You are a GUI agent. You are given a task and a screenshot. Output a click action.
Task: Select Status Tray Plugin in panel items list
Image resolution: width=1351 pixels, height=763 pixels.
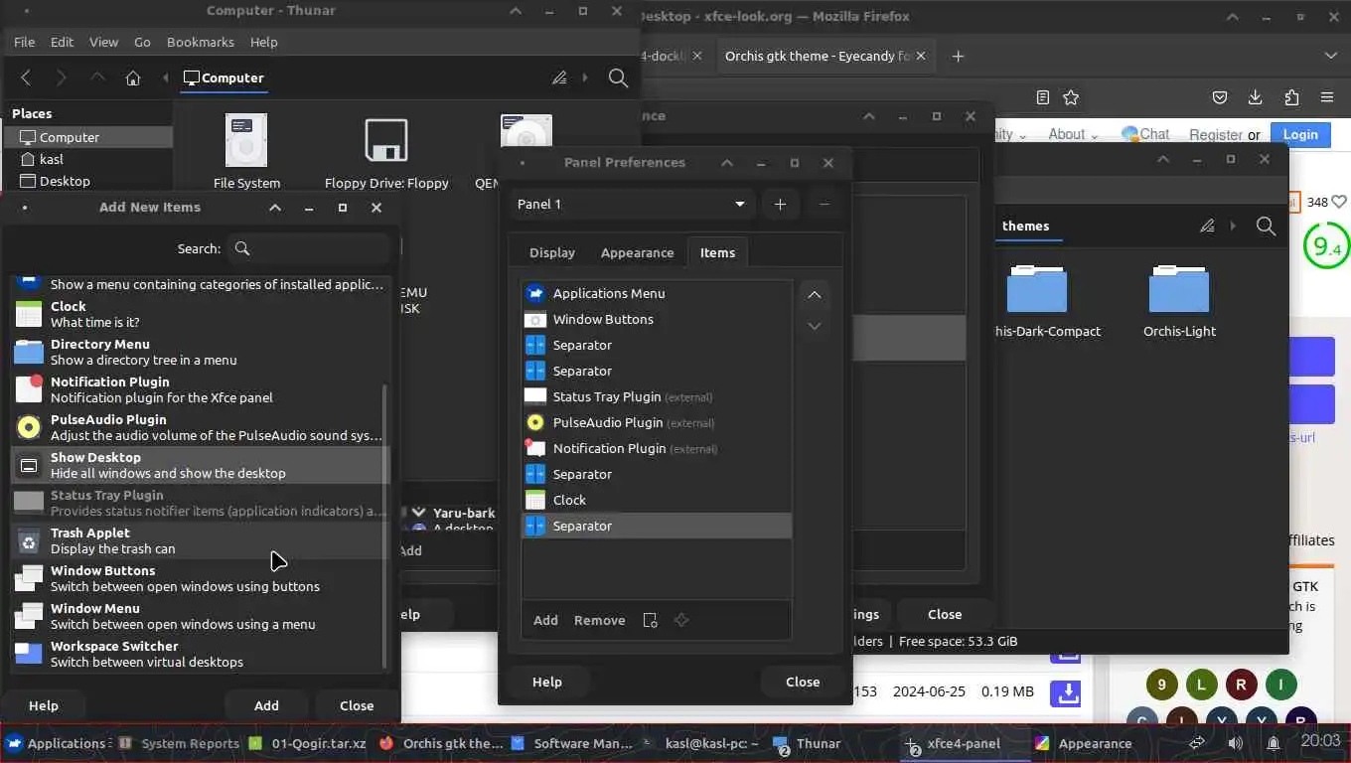click(657, 396)
